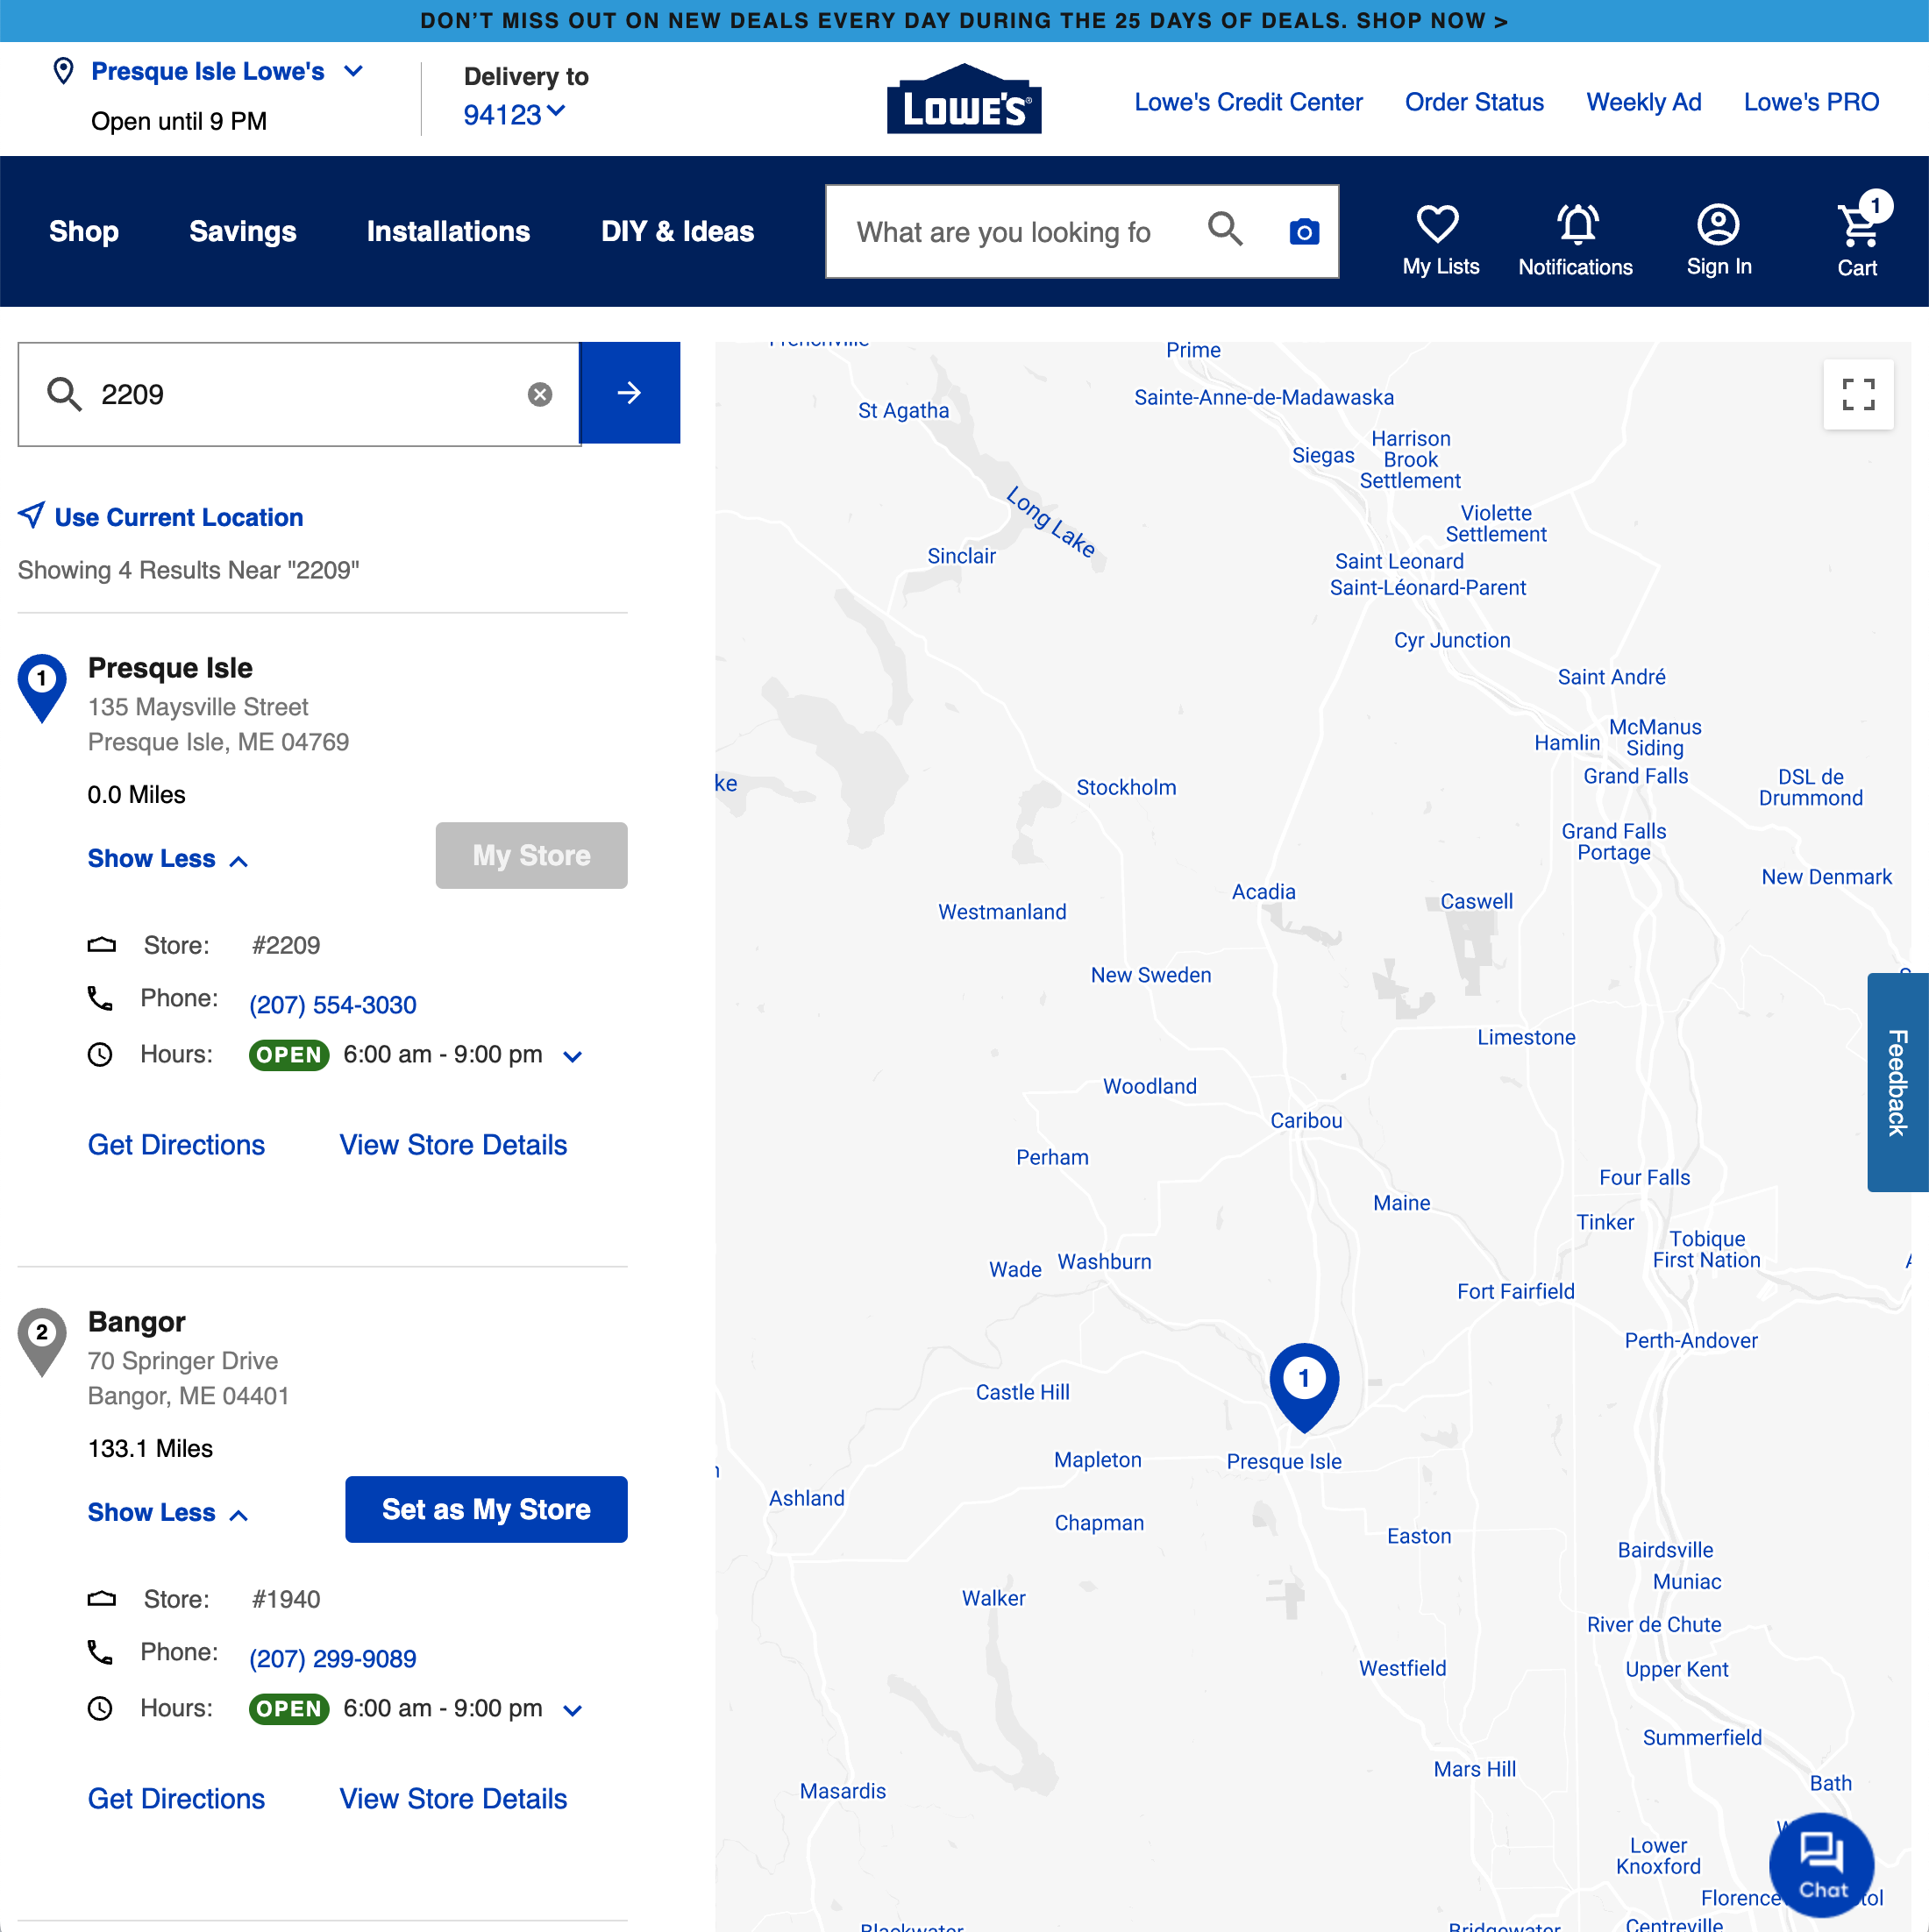Click the search magnifier in the navigation bar

(1224, 230)
